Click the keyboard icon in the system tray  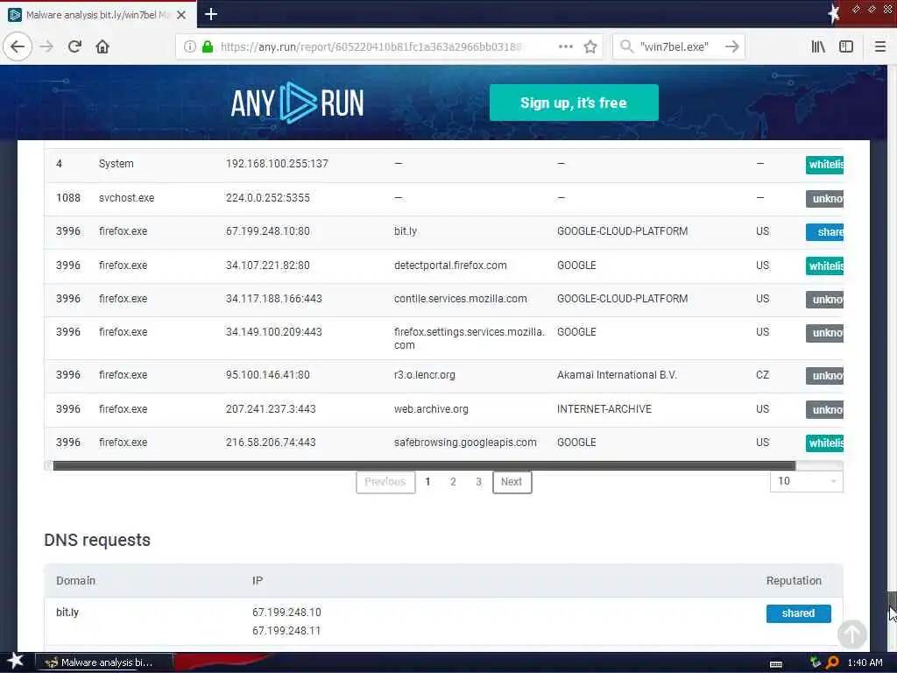pyautogui.click(x=776, y=664)
